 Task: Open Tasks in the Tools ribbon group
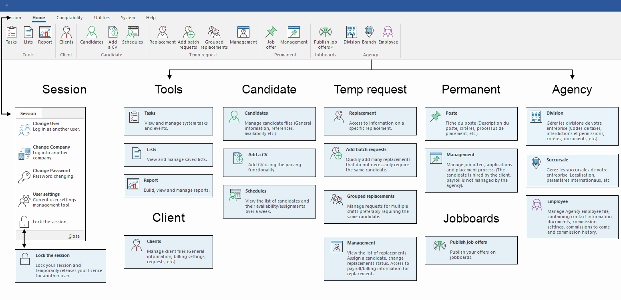tap(11, 35)
